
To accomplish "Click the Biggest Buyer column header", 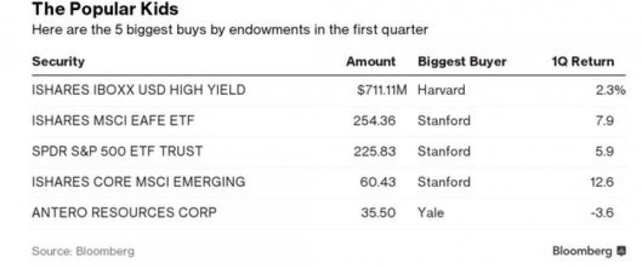I will tap(462, 62).
